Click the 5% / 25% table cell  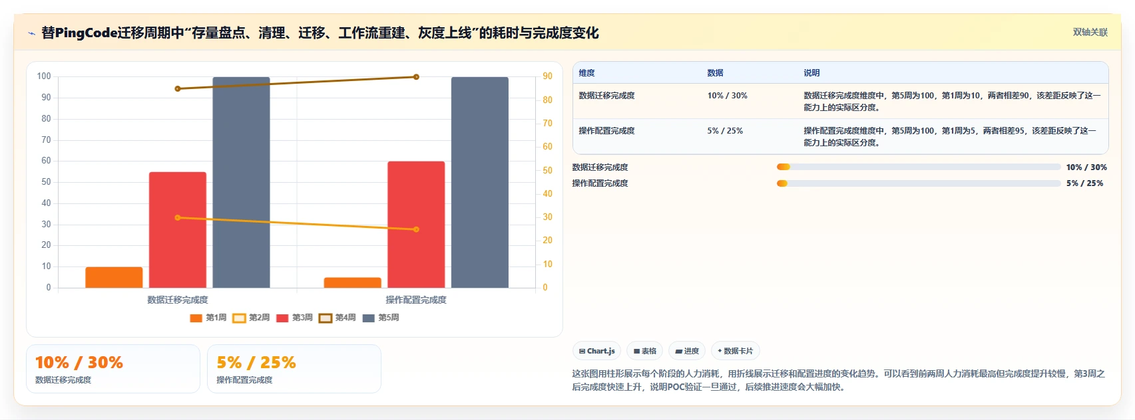pyautogui.click(x=725, y=131)
